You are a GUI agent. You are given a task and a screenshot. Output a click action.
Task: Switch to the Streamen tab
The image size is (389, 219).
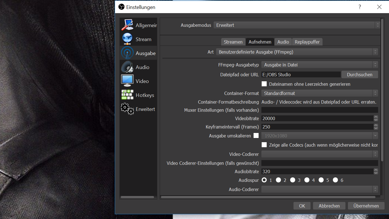[233, 42]
